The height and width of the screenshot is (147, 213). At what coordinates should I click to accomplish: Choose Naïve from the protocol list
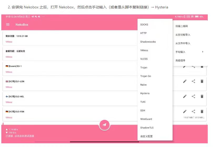pyautogui.click(x=155, y=85)
